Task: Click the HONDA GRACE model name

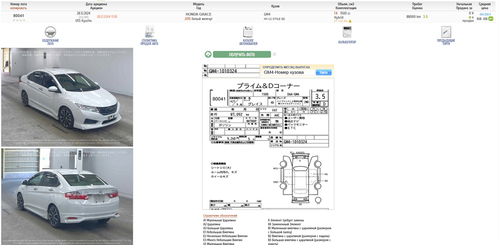Action: 198,14
